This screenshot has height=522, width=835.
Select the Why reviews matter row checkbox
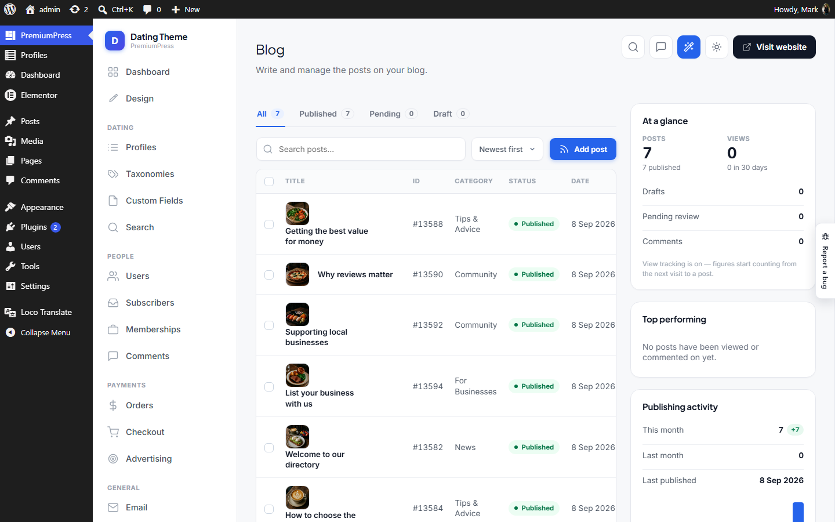click(269, 275)
